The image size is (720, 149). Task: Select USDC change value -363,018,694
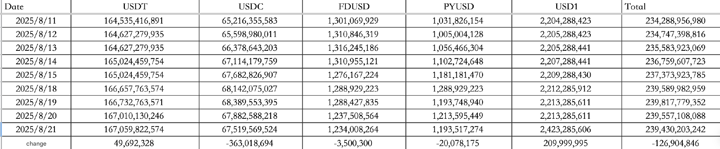click(250, 143)
